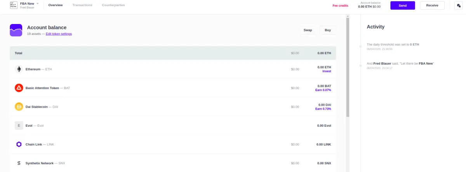466x172 pixels.
Task: Click the Chain Link hexagon icon
Action: 19,144
